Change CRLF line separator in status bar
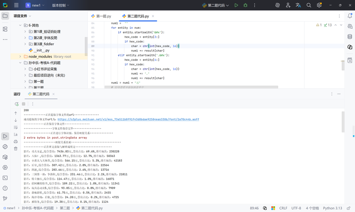Image resolution: width=355 pixels, height=212 pixels. 283,208
